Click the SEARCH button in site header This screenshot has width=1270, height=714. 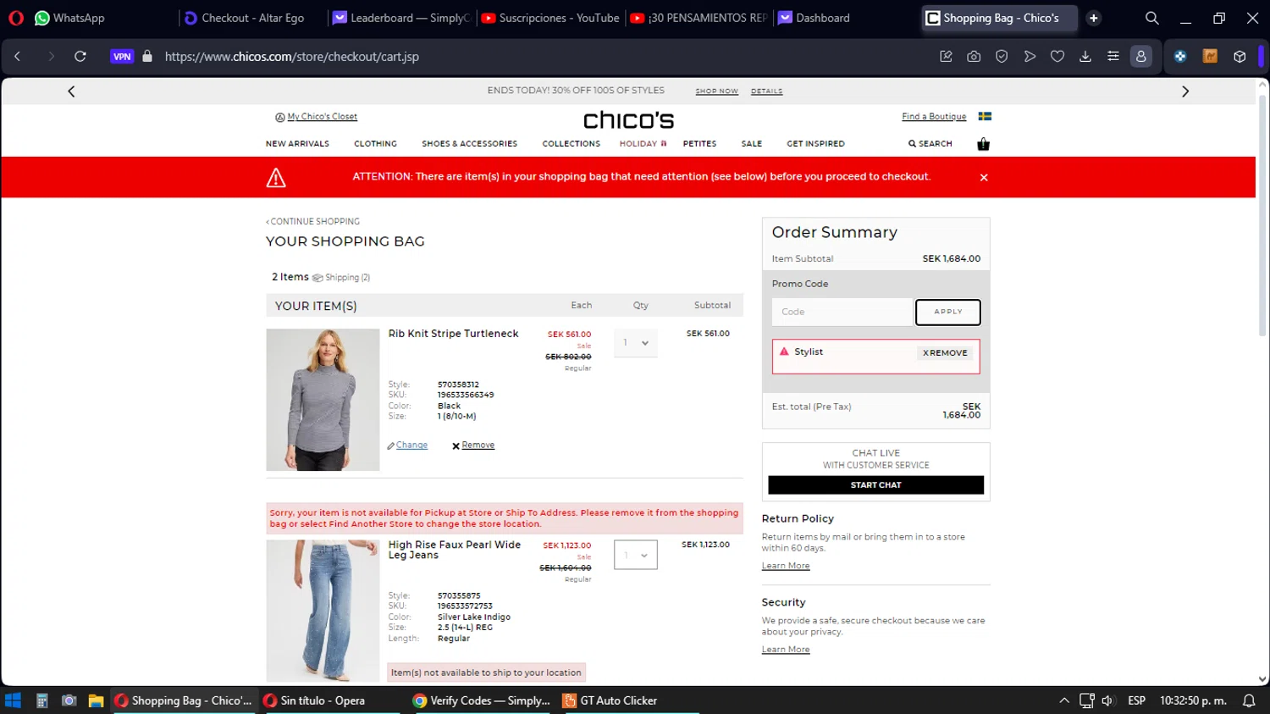pyautogui.click(x=930, y=144)
